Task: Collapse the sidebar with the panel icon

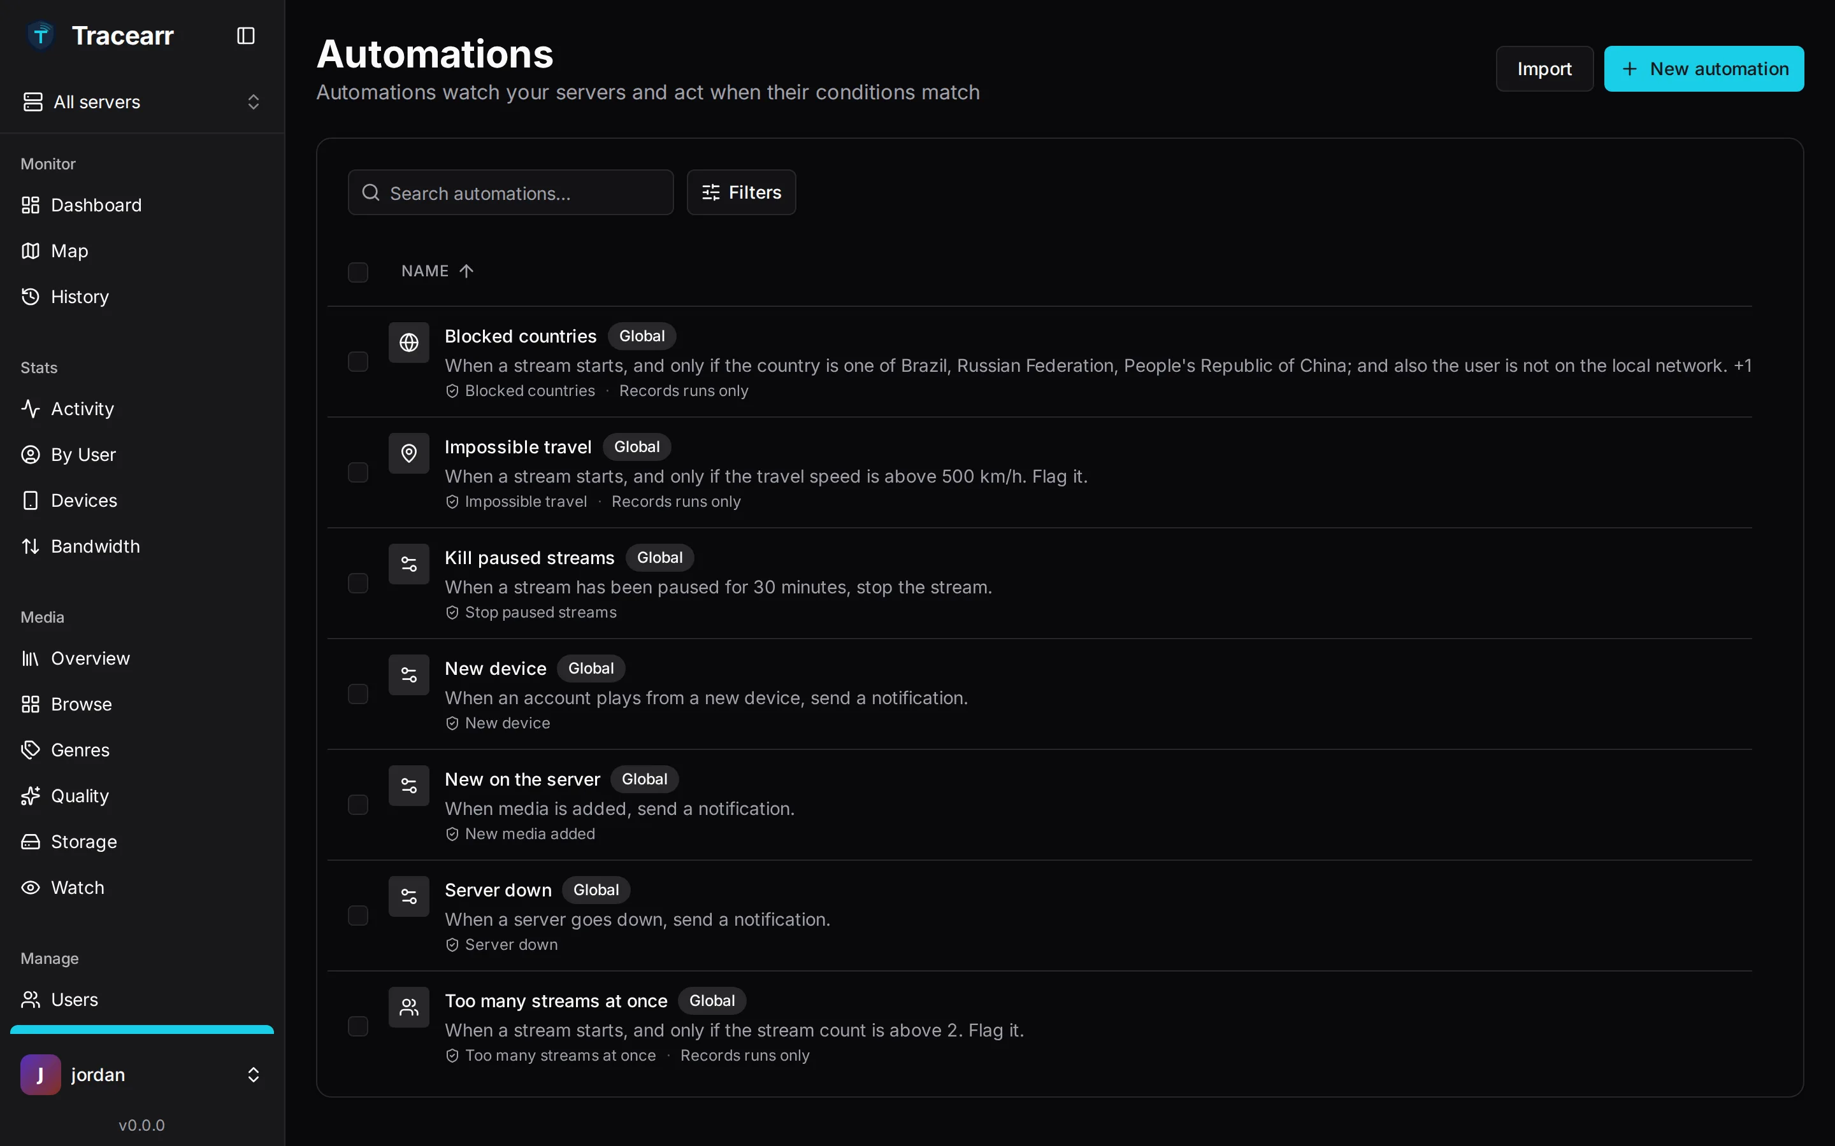Action: click(x=246, y=36)
